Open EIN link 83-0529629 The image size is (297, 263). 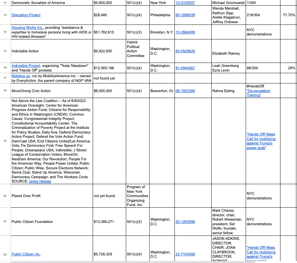point(185,51)
